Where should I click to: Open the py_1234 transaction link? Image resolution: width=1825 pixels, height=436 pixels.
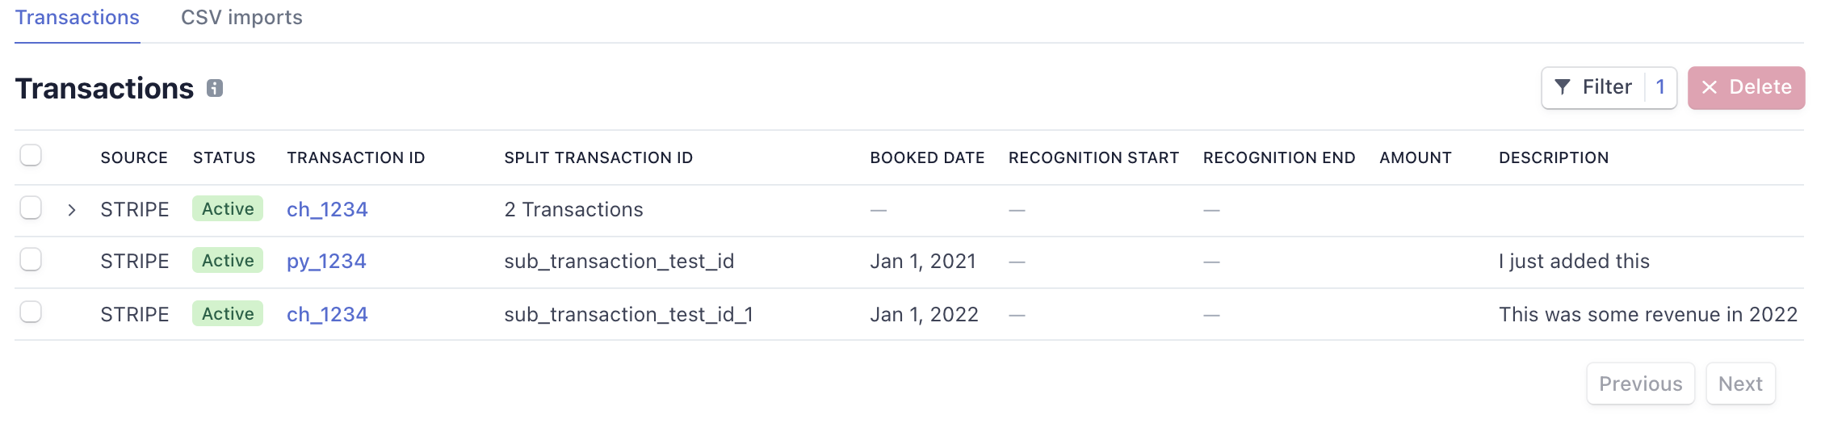click(x=326, y=262)
